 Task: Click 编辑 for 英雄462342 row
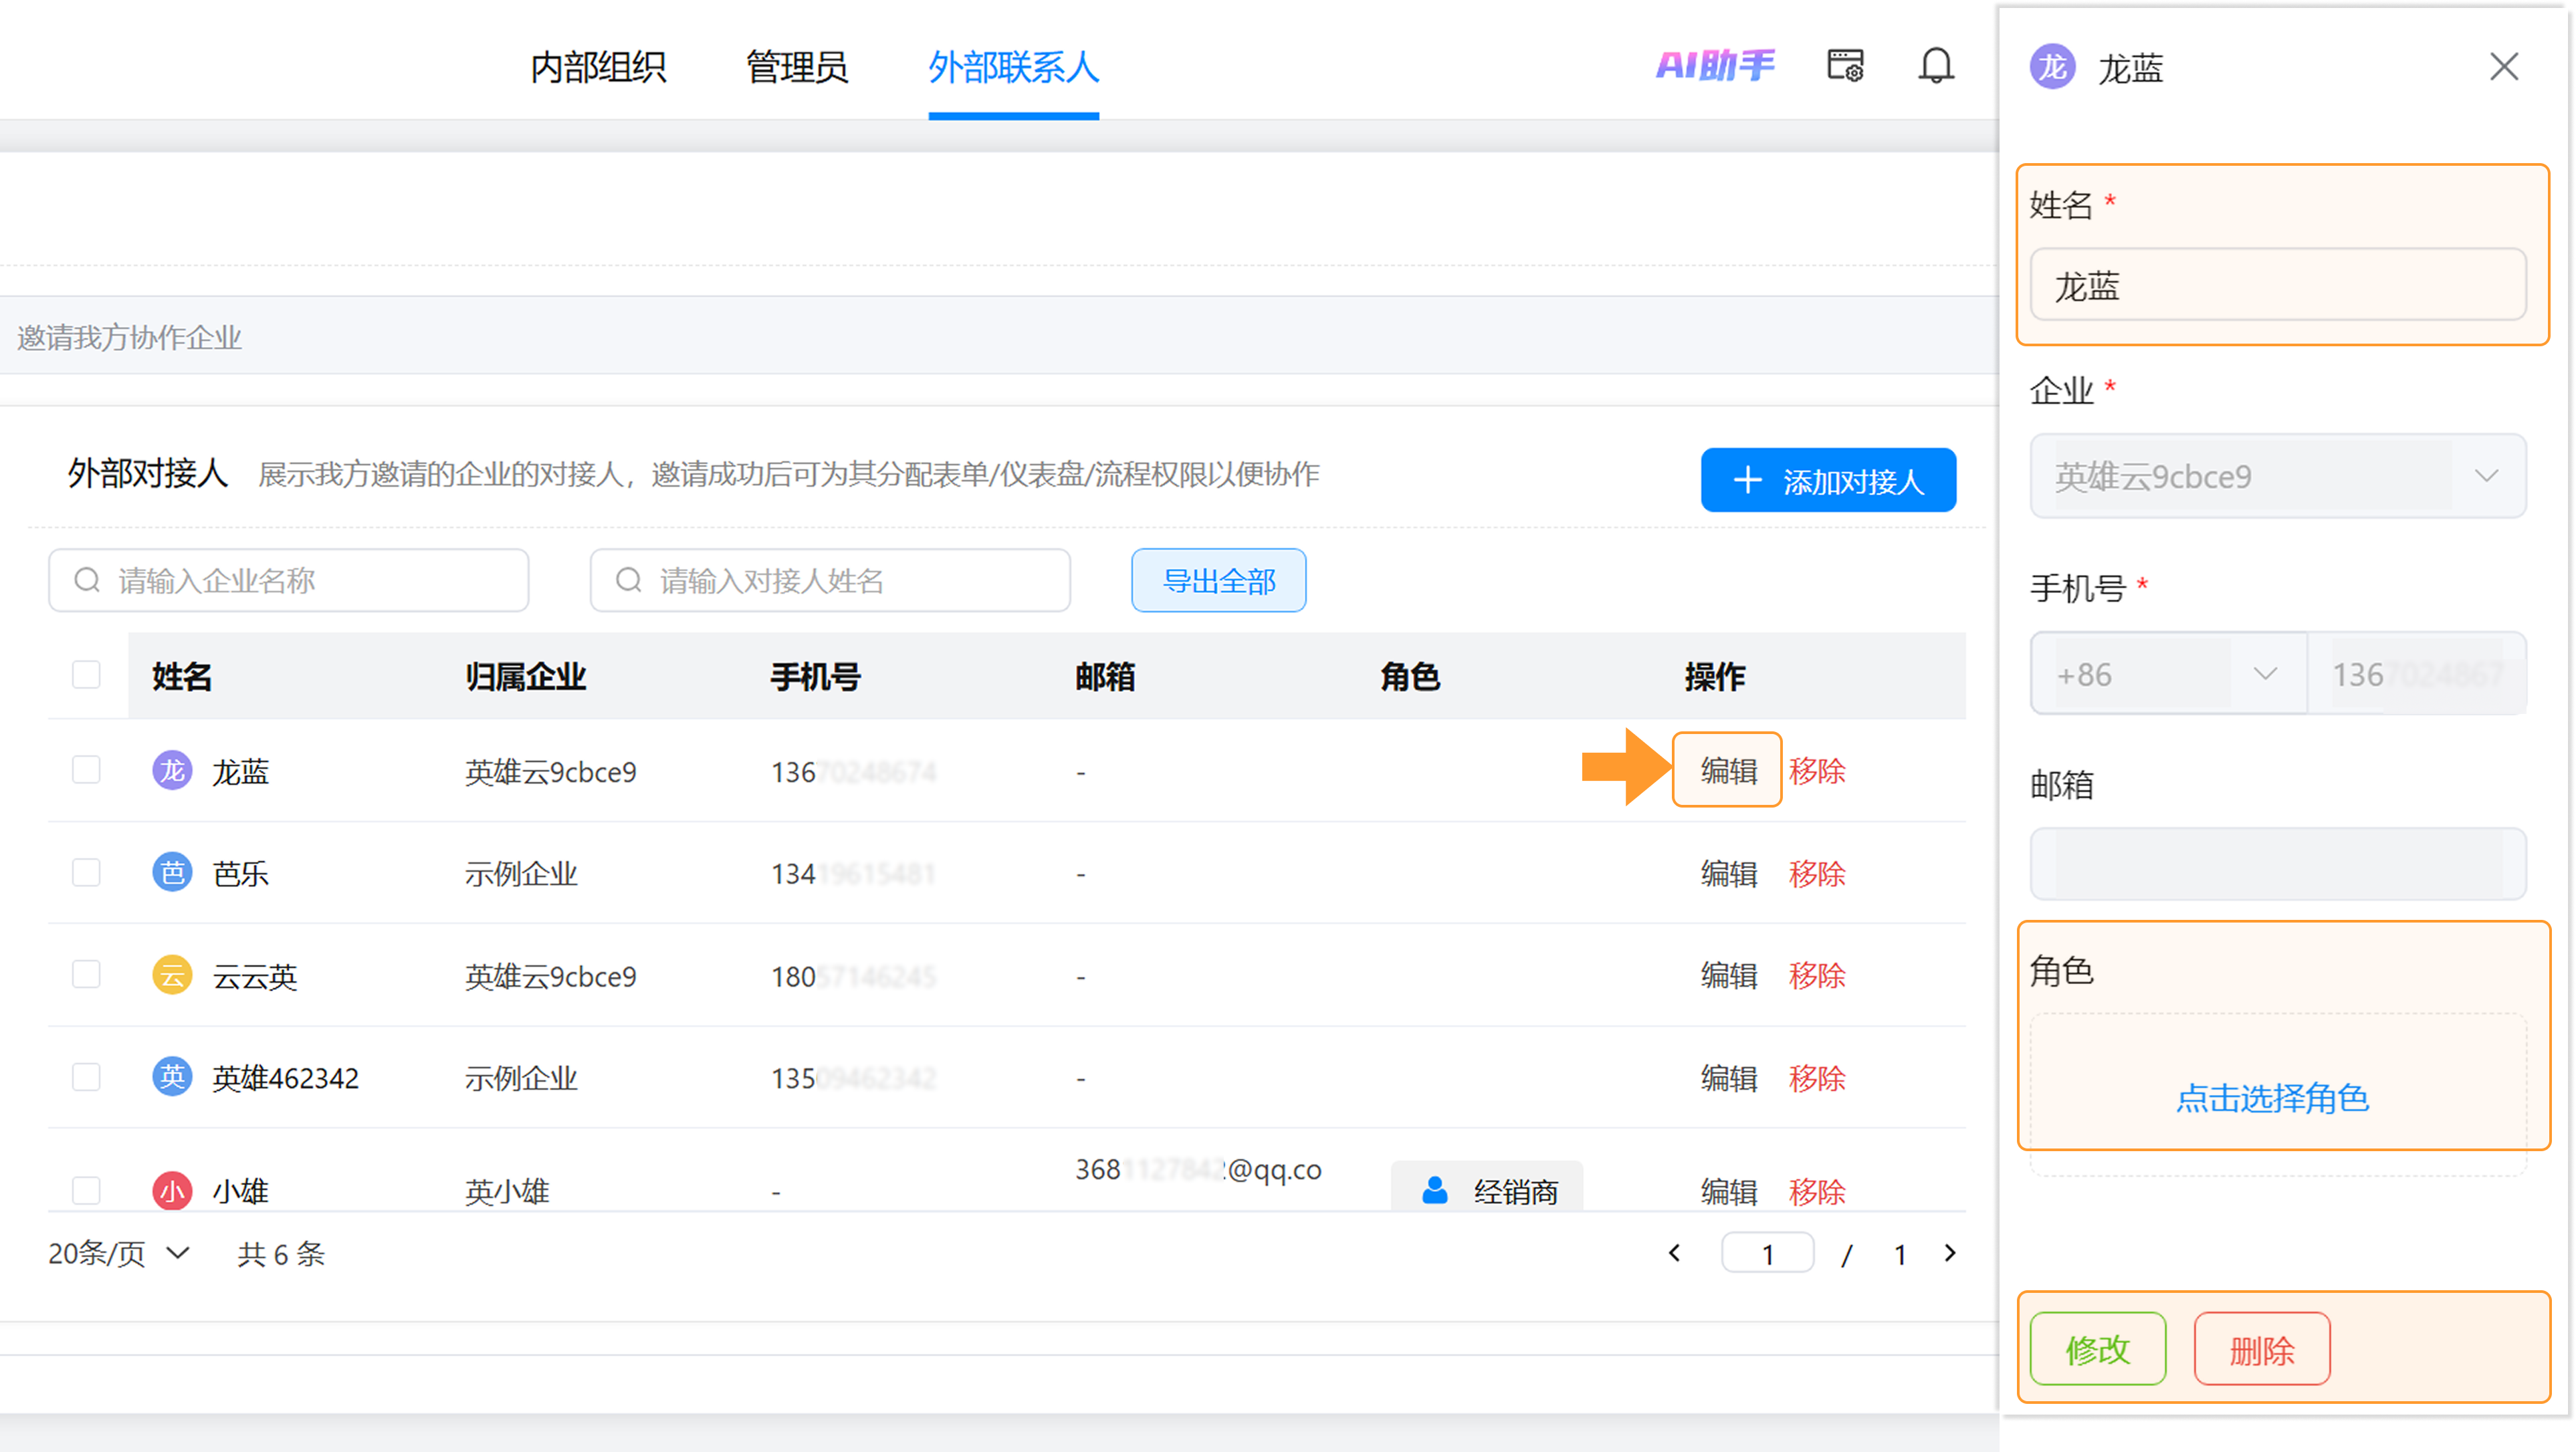[1729, 1077]
